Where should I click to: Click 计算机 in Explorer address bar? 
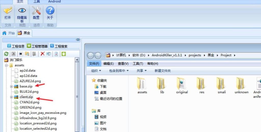pos(121,55)
